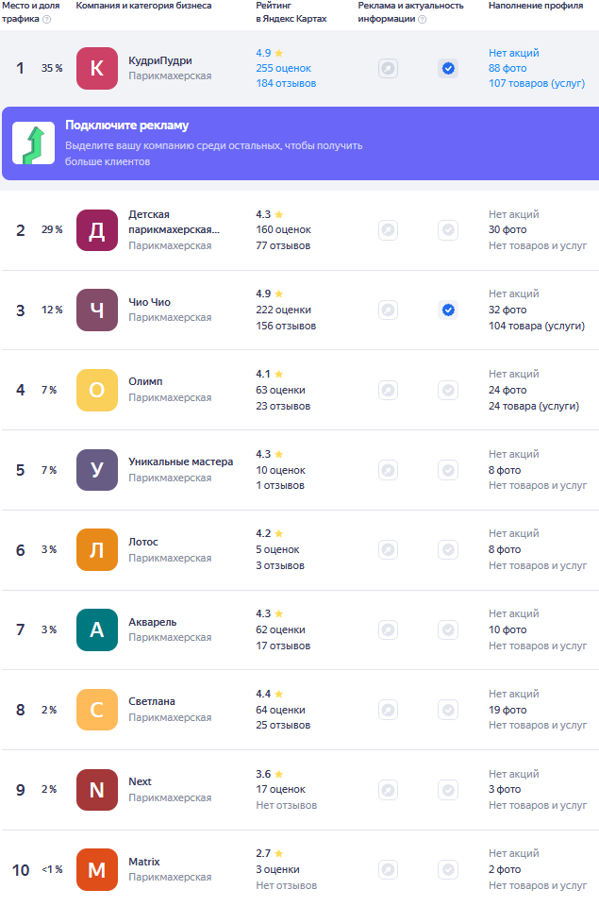Screen dimensions: 599x906
Task: Click the 'КудриПудри' company name
Action: tap(160, 60)
